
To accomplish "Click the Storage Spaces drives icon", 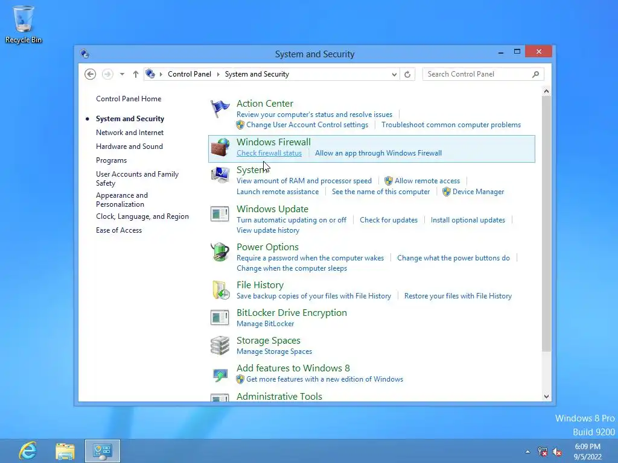I will (220, 345).
